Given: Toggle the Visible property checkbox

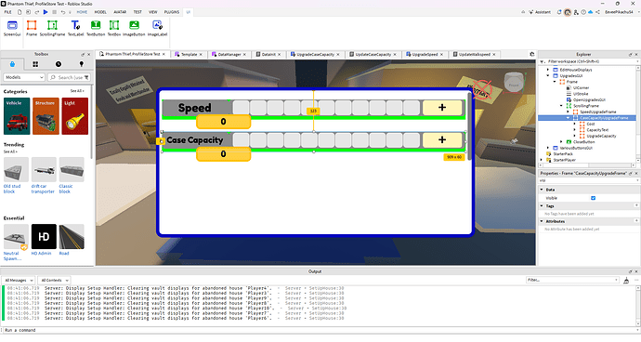Looking at the screenshot, I should (x=594, y=198).
